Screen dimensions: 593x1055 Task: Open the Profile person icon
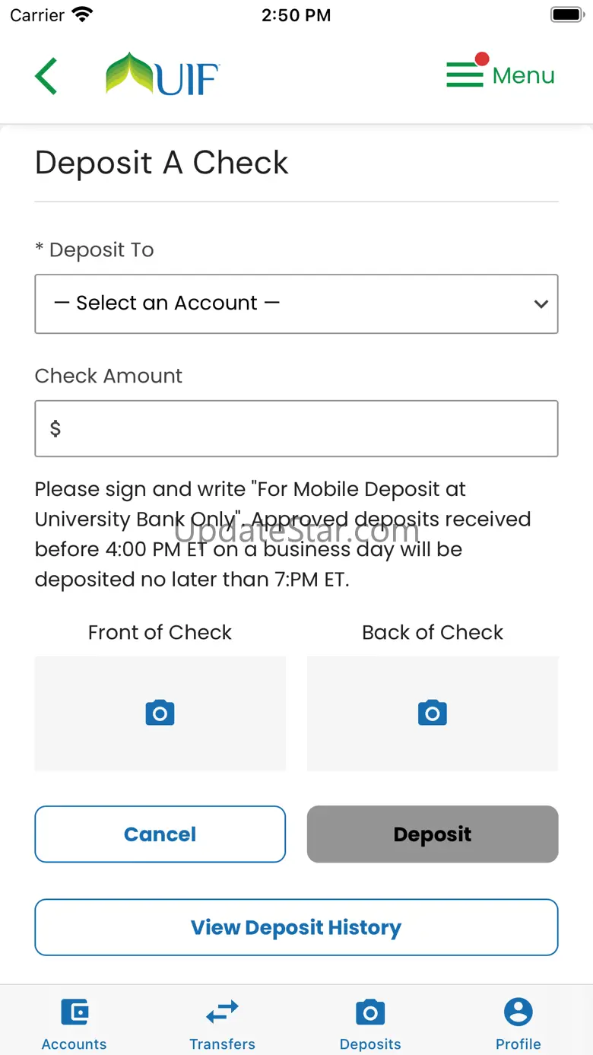pos(518,1012)
